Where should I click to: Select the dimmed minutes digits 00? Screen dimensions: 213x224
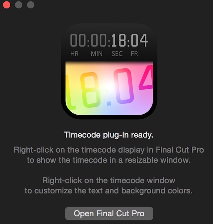point(99,40)
